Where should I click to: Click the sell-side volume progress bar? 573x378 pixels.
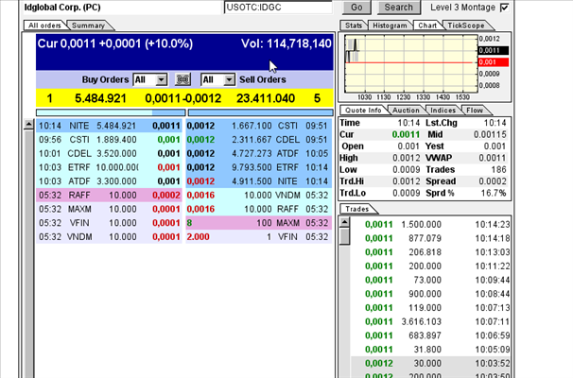[261, 112]
